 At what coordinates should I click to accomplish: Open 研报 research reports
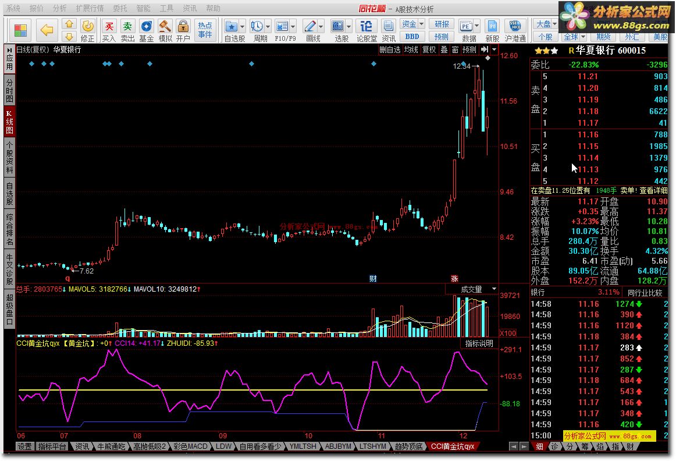click(x=442, y=24)
